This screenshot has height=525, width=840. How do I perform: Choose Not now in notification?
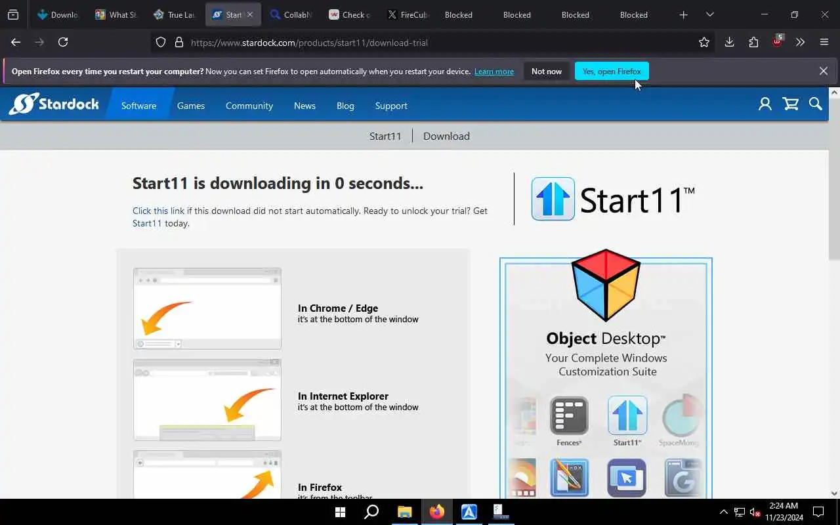pyautogui.click(x=547, y=72)
